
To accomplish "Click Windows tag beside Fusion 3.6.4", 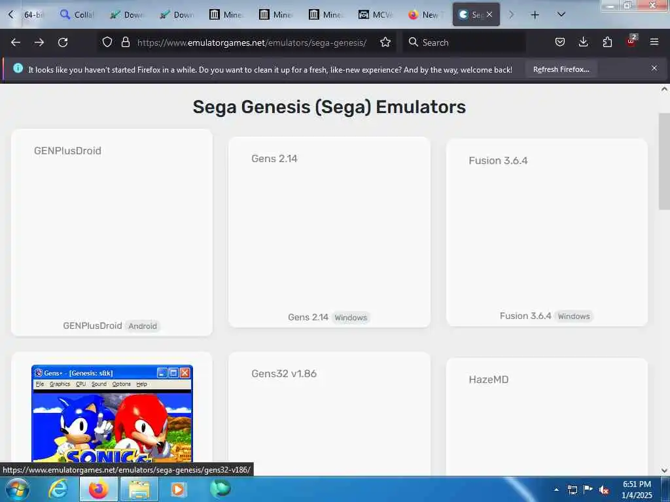I will point(574,316).
